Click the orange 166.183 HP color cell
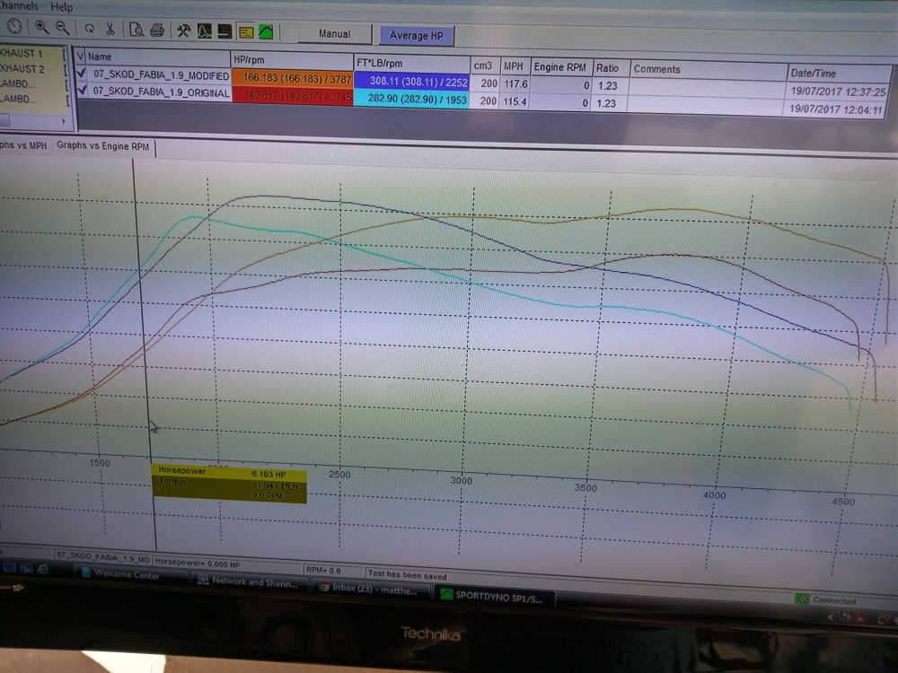 coord(292,77)
